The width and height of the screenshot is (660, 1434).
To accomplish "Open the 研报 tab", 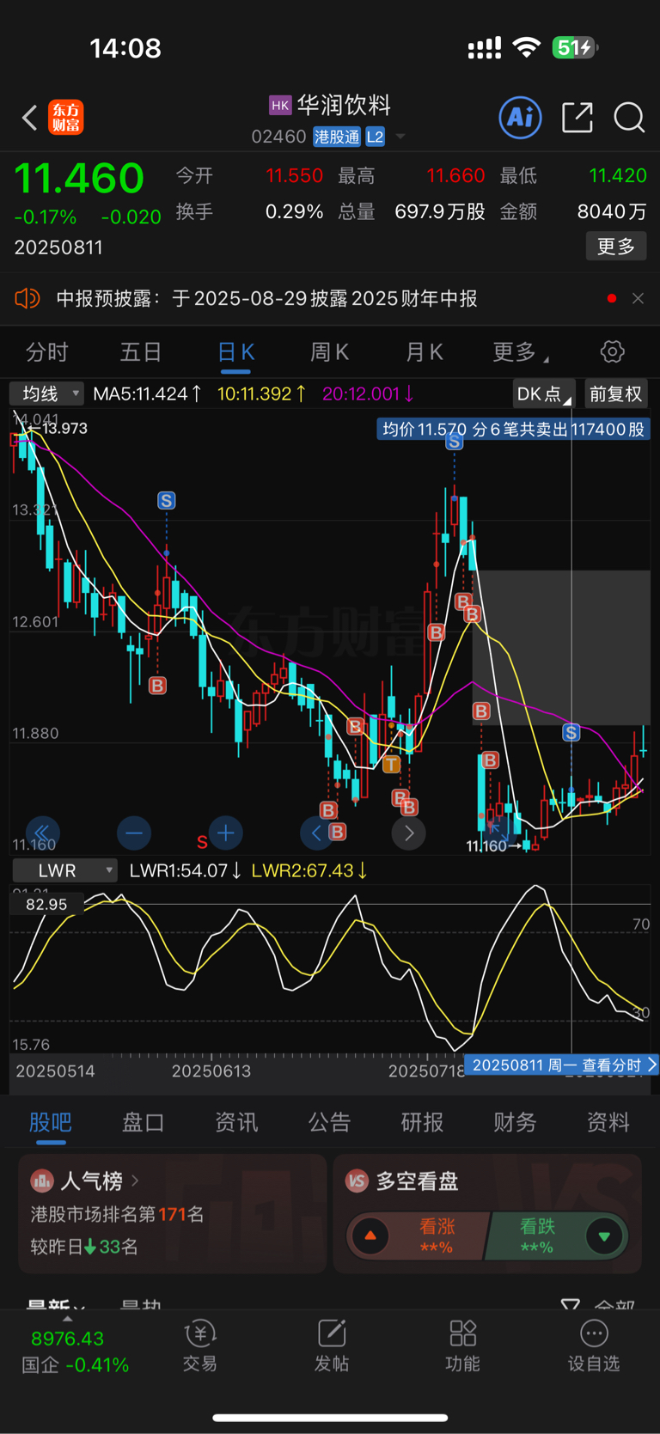I will [422, 1121].
